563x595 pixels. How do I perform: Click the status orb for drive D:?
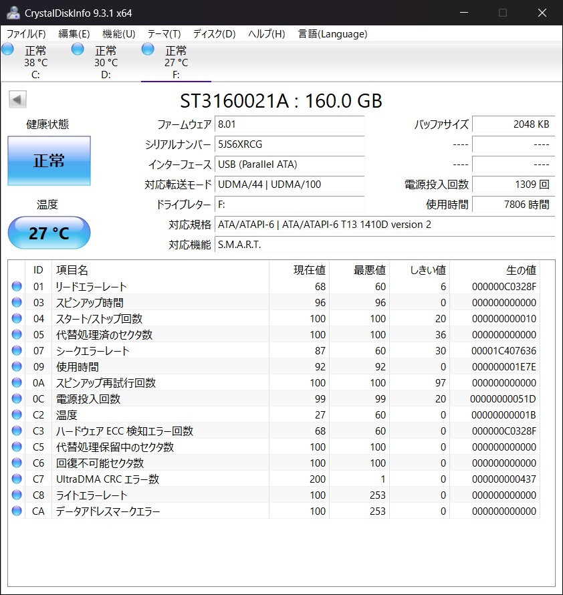tap(78, 49)
